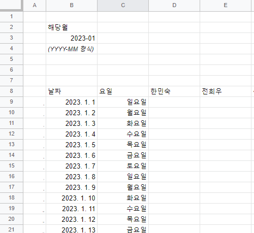Click 금요일 cell in row 21

tap(123, 229)
